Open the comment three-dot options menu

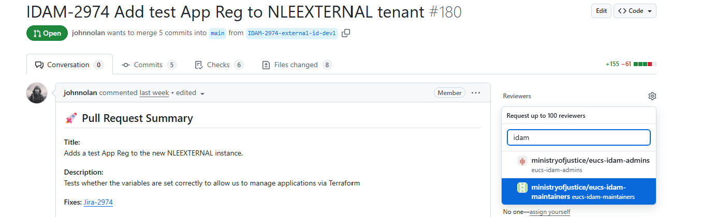coord(476,93)
